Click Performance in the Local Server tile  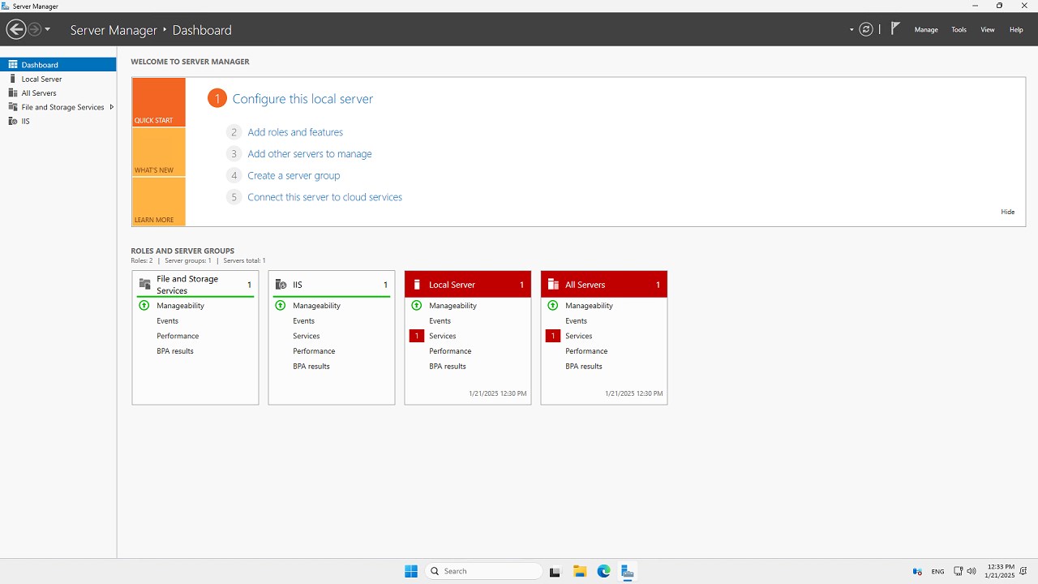pos(450,351)
